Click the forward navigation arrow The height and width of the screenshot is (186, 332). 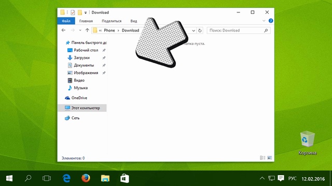(73, 30)
